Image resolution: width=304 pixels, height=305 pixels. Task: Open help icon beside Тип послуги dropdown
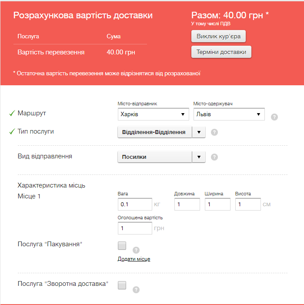coord(214,132)
